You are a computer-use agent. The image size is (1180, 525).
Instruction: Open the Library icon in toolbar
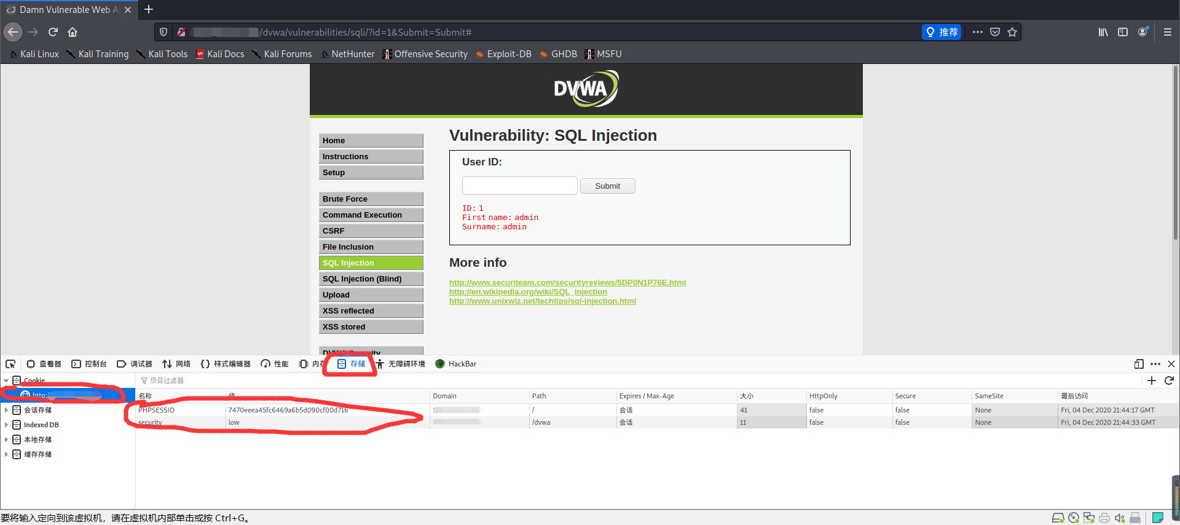tap(1103, 32)
